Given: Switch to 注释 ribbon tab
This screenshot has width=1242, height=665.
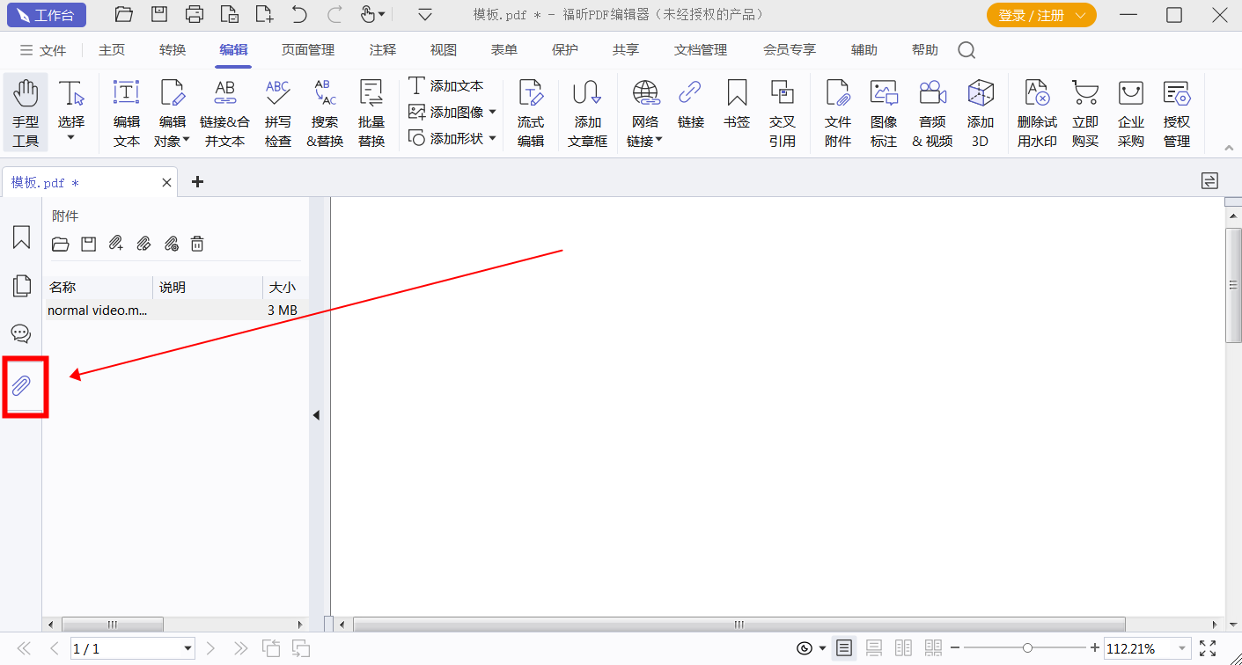Looking at the screenshot, I should tap(382, 50).
